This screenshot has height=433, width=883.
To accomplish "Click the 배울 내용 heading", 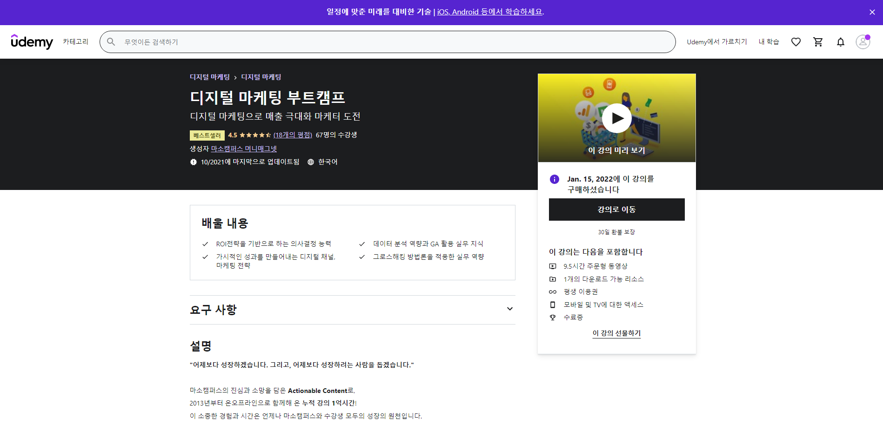I will tap(225, 223).
